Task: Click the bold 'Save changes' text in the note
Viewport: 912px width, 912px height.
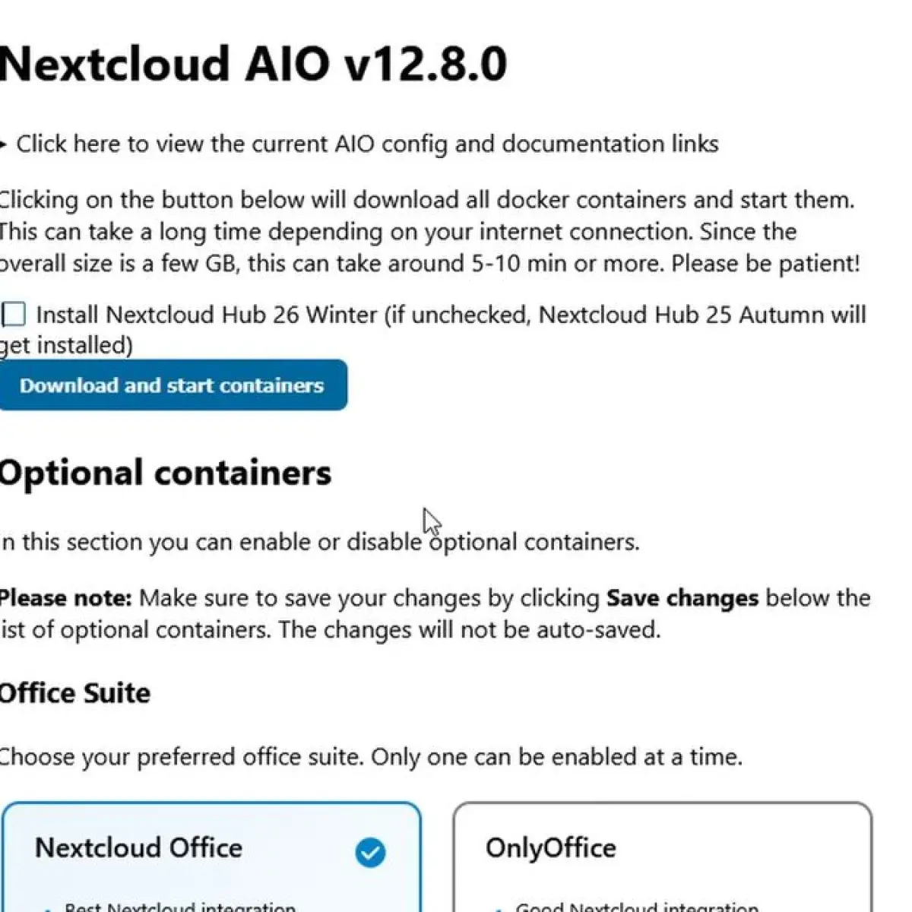Action: pos(682,598)
